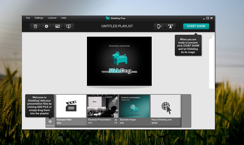Open the License menu
Screen dimensions: 244x145
point(52,18)
